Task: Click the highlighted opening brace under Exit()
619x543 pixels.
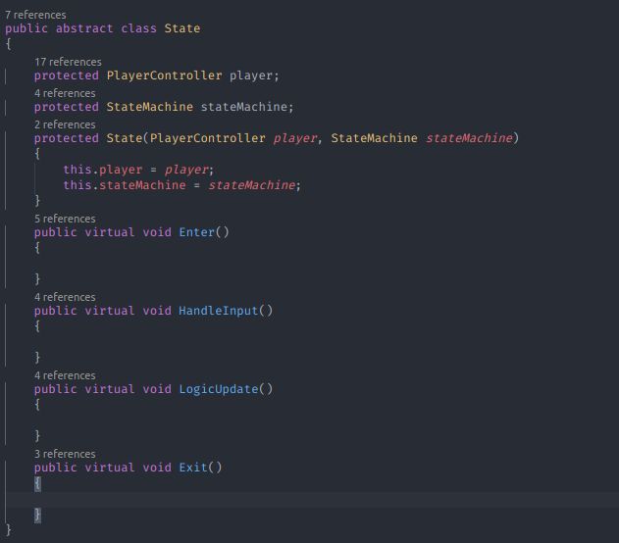Action: point(37,483)
